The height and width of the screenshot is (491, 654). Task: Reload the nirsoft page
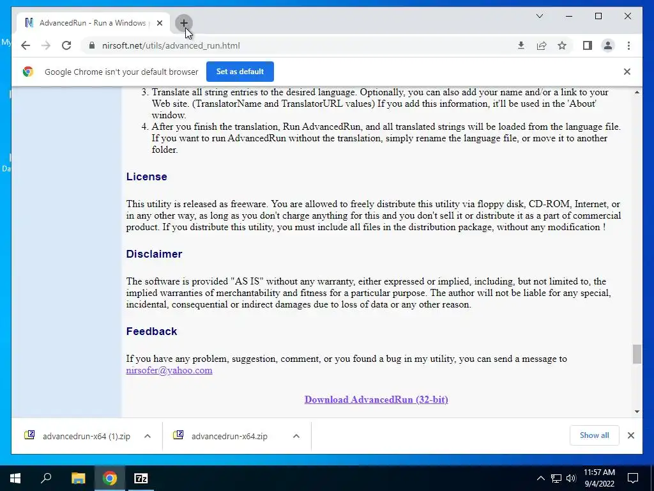coord(66,45)
